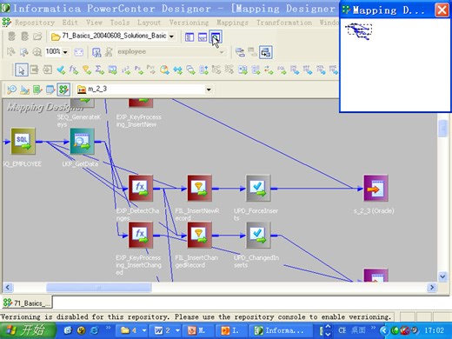Open the Source Analyzer tool icon
The image size is (452, 339).
coord(11,90)
